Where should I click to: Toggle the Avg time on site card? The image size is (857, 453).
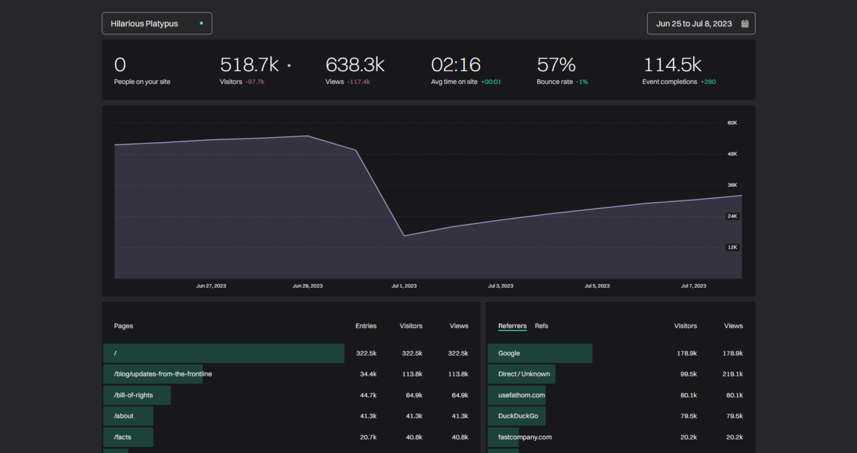456,69
